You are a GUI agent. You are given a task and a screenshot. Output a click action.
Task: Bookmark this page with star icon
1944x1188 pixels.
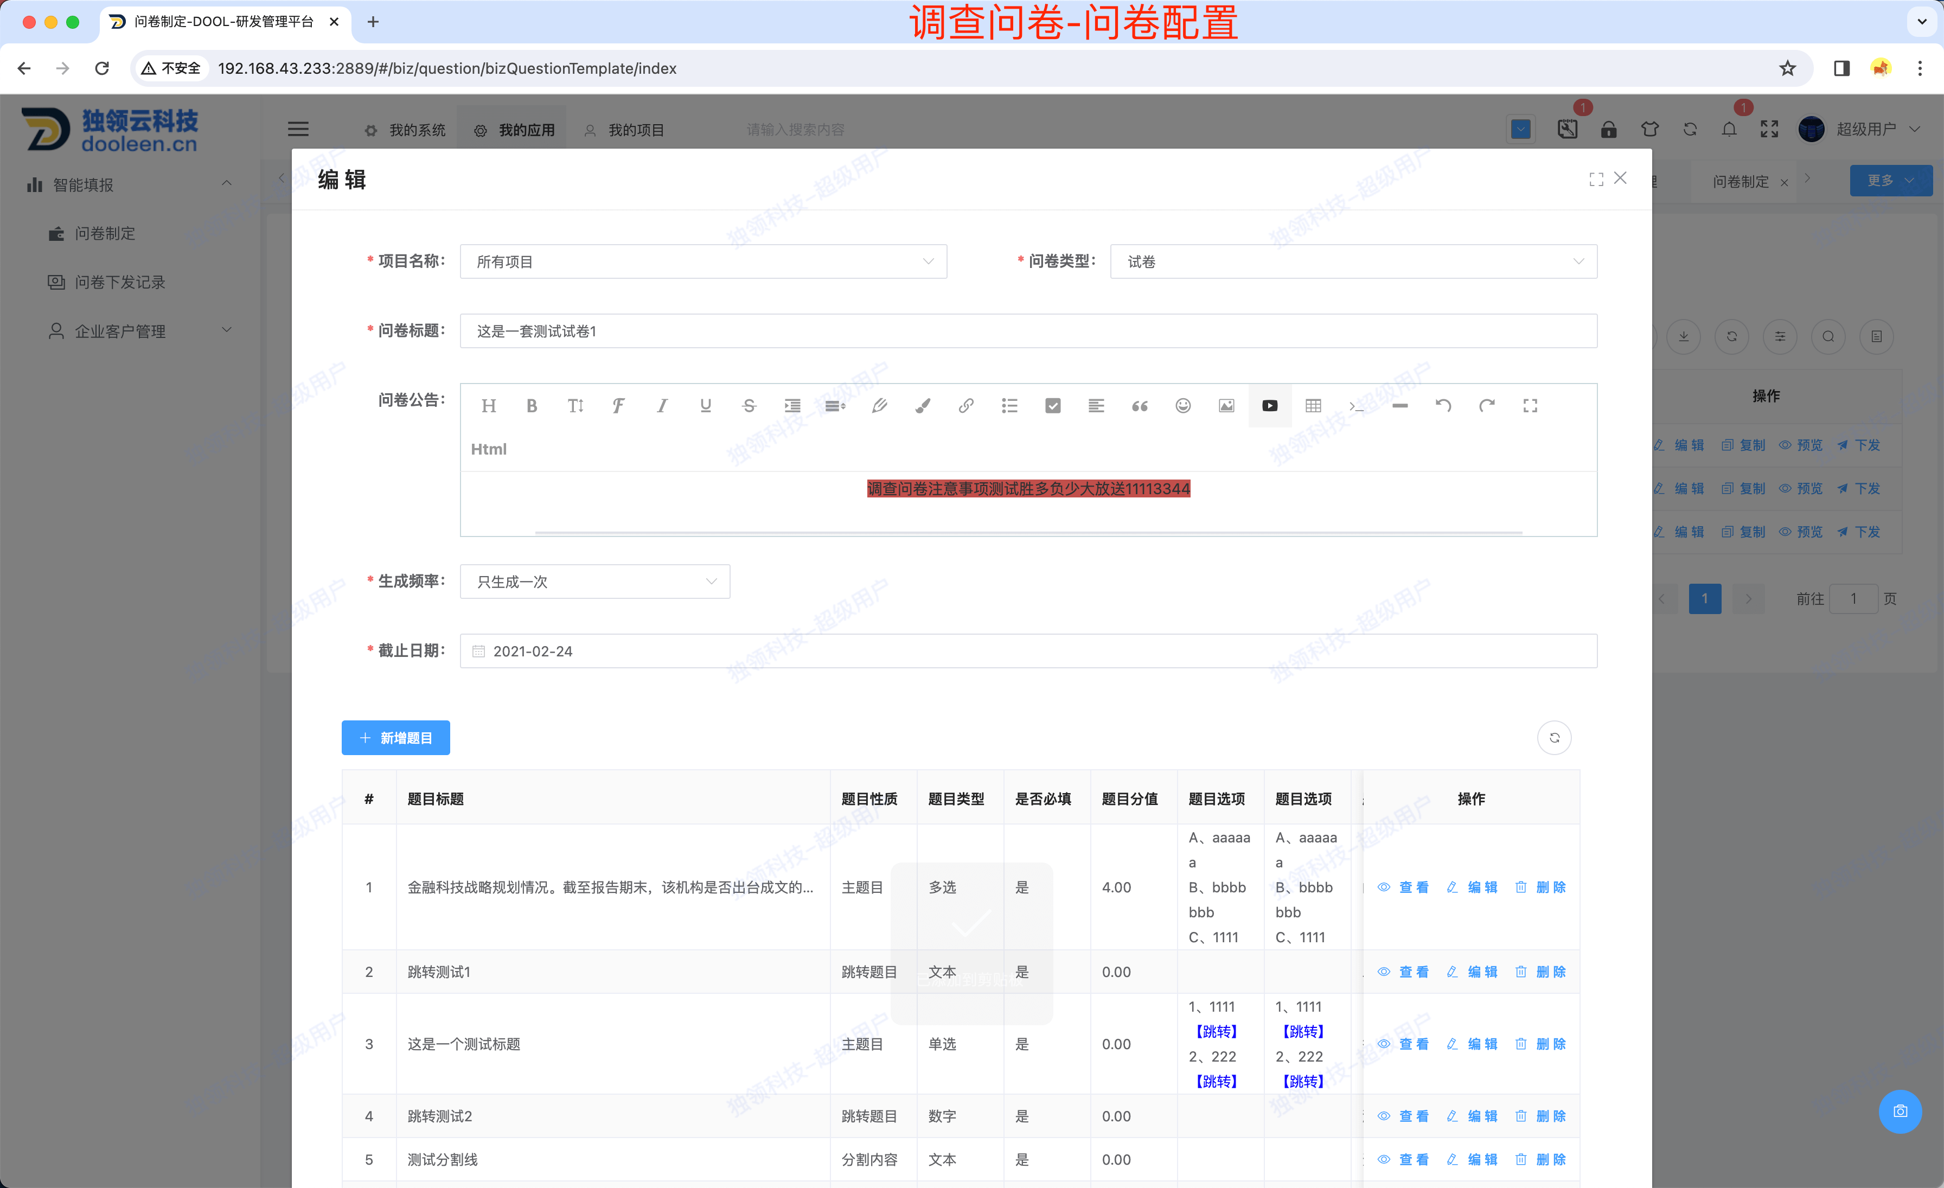[x=1787, y=69]
